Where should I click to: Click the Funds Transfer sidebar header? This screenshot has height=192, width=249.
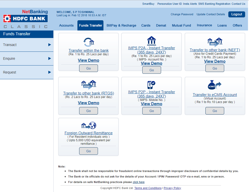coord(27,34)
